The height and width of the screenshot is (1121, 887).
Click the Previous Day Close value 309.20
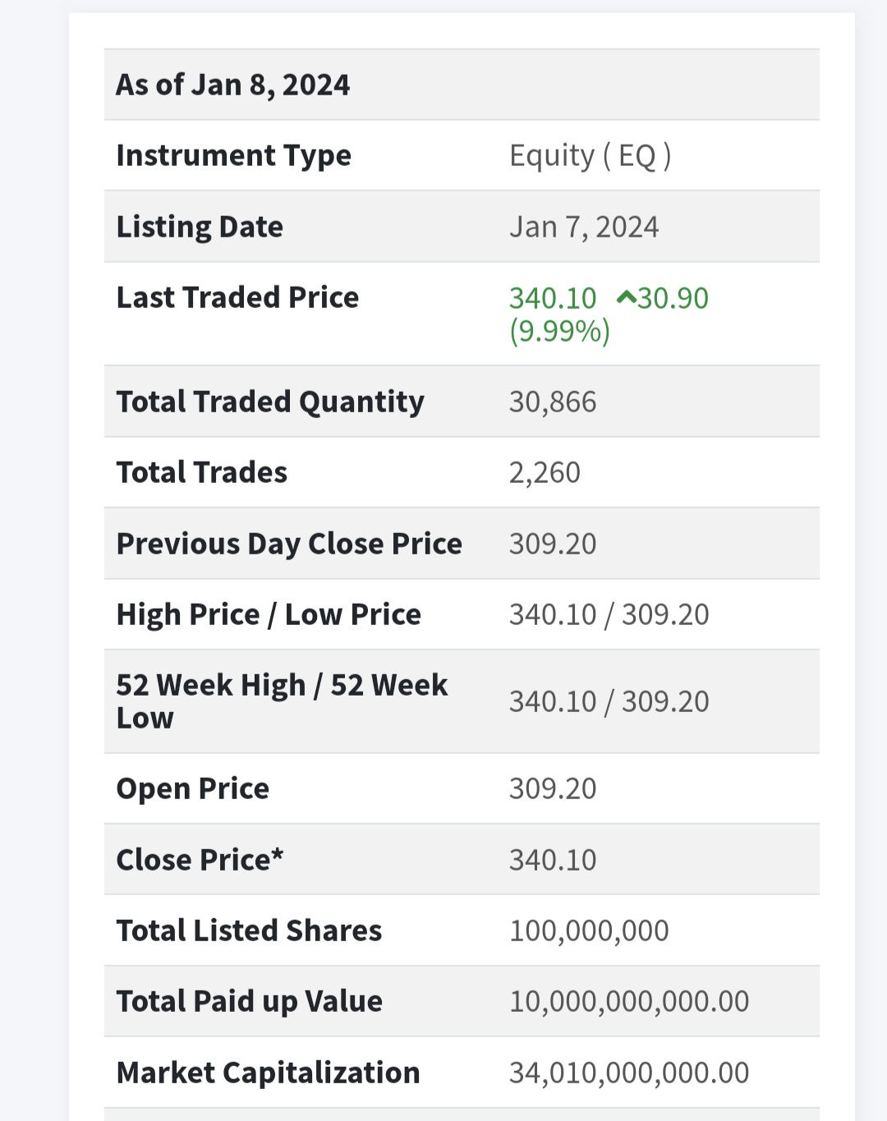(552, 544)
